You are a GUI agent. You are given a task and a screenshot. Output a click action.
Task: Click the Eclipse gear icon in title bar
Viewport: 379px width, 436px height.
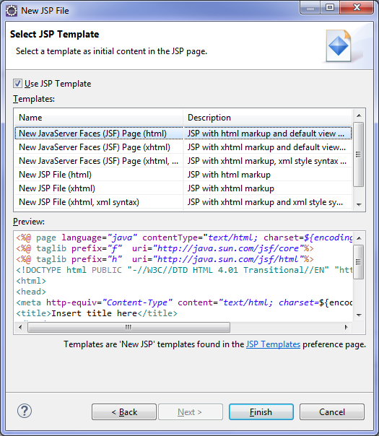pyautogui.click(x=12, y=11)
